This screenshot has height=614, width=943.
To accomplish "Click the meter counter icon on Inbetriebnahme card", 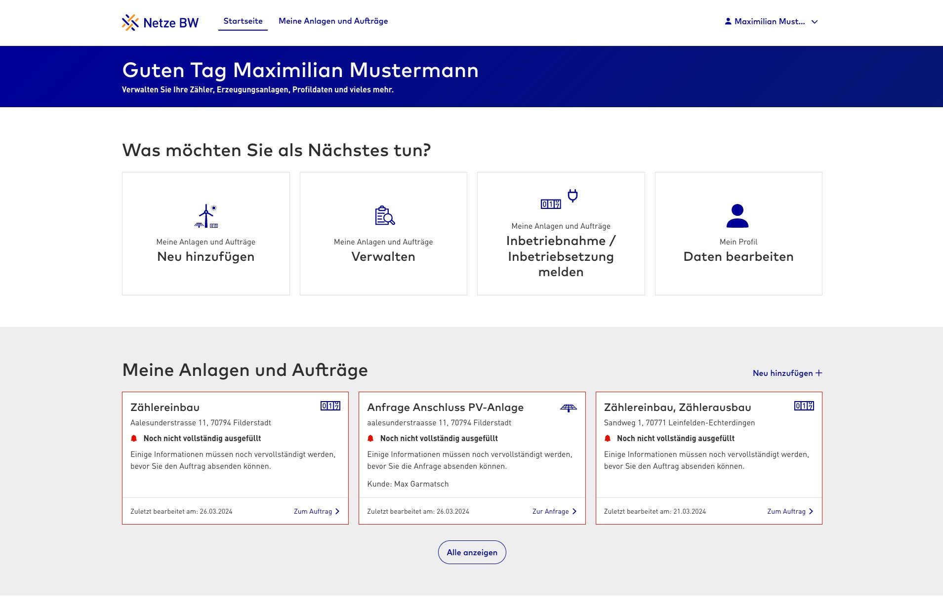I will pos(551,204).
